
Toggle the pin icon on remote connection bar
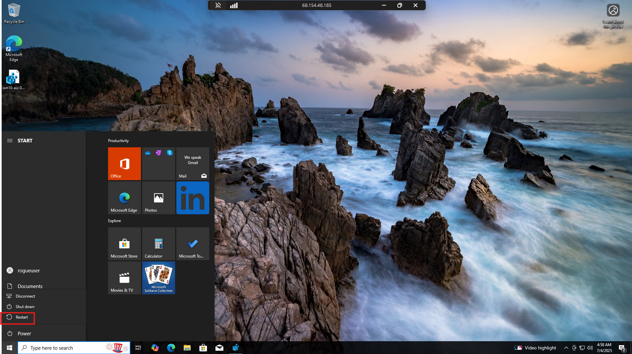[x=218, y=5]
